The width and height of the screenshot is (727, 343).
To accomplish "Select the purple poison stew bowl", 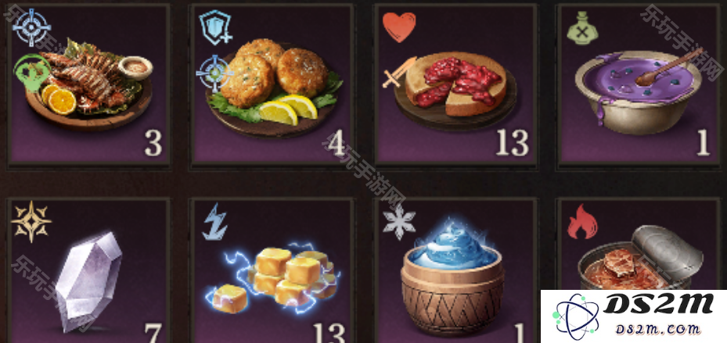I will [x=639, y=84].
